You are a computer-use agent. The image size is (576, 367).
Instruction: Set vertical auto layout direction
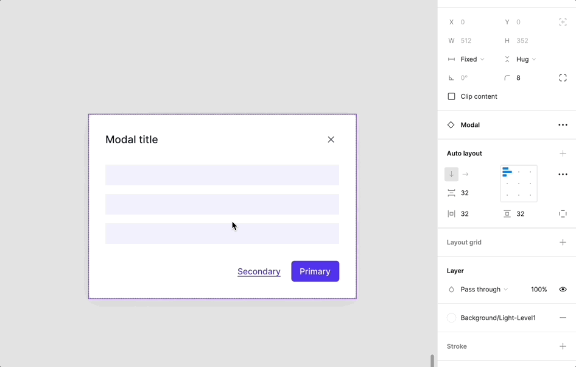tap(451, 174)
